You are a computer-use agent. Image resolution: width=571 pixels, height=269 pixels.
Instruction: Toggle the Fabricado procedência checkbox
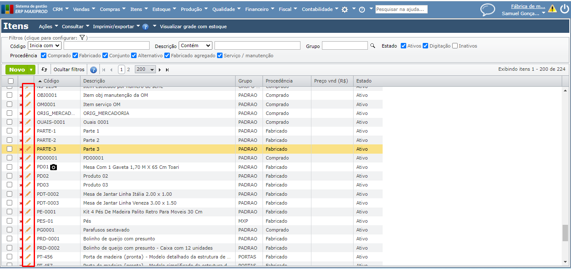75,56
